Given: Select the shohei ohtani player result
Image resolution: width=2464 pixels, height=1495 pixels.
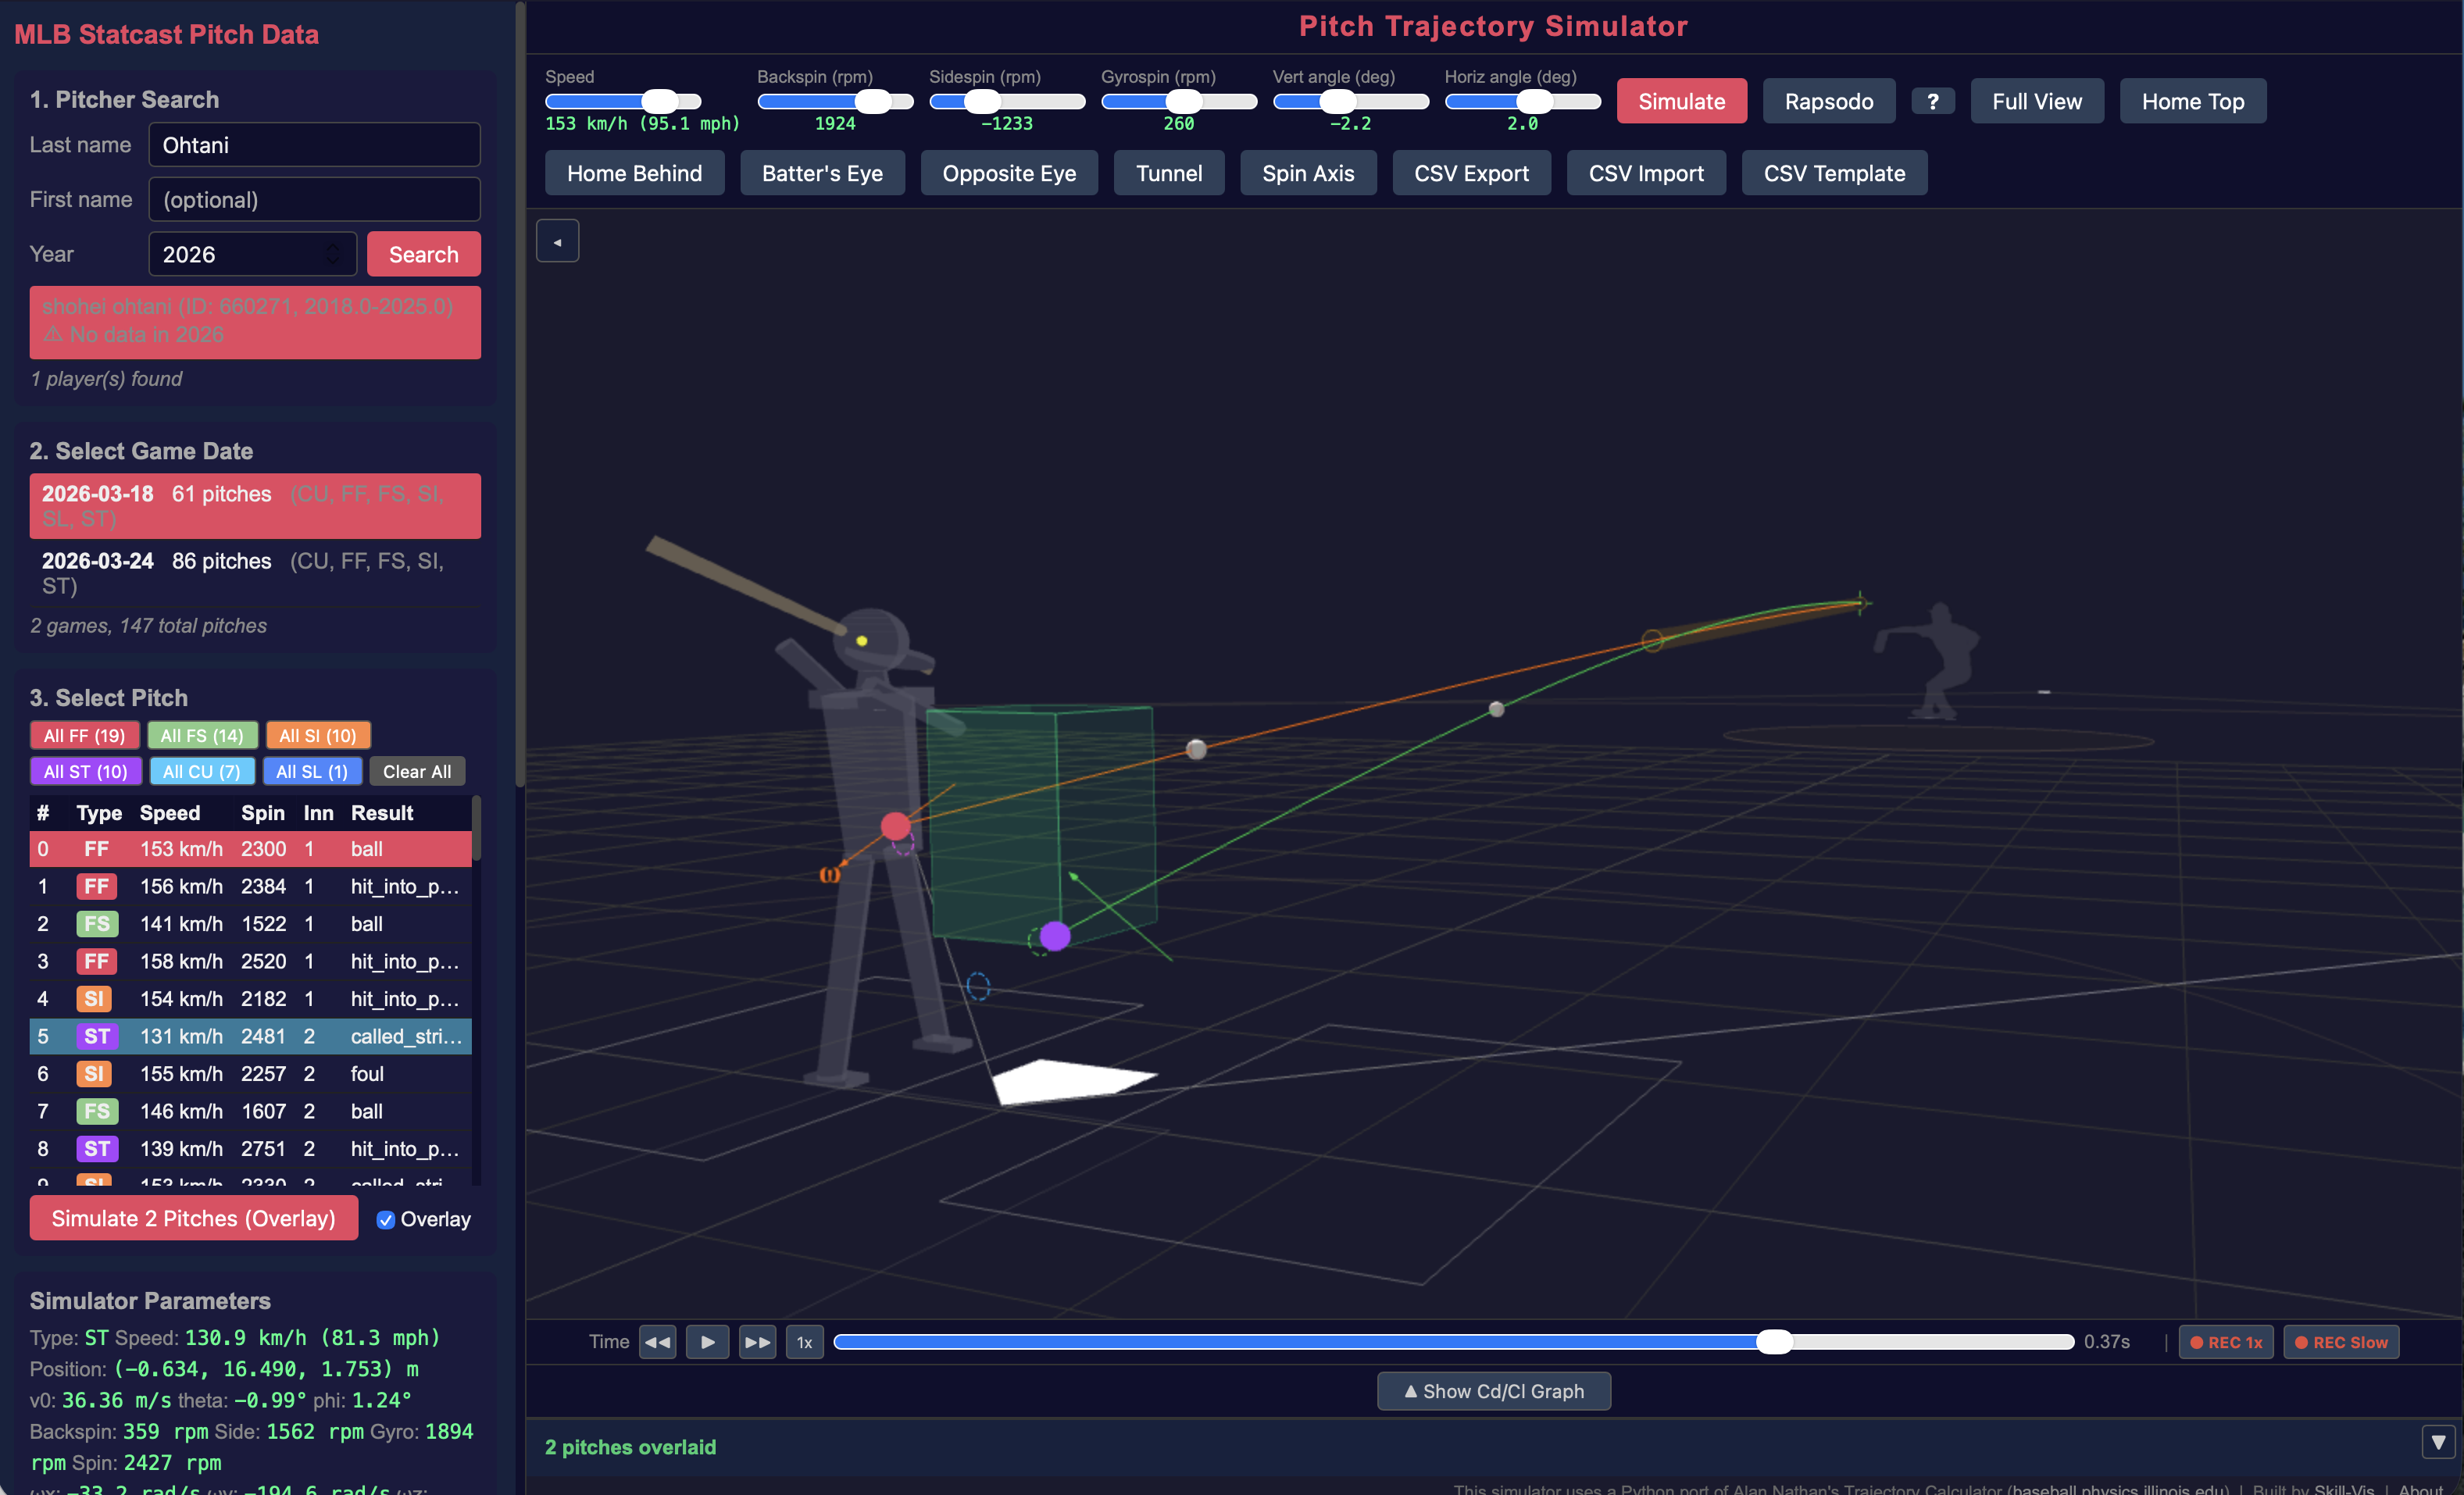Looking at the screenshot, I should (255, 322).
